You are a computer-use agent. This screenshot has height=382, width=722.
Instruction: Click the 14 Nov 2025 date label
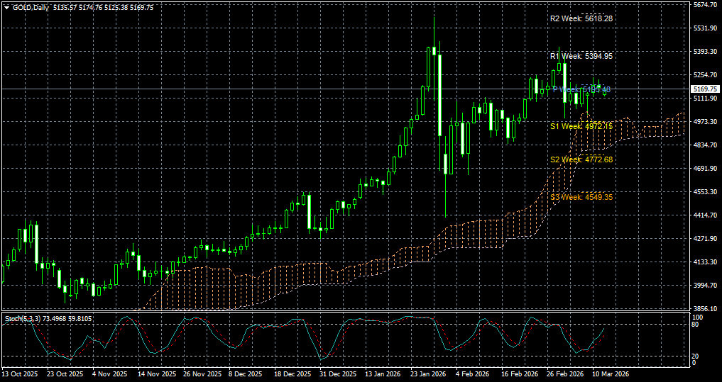(x=155, y=374)
